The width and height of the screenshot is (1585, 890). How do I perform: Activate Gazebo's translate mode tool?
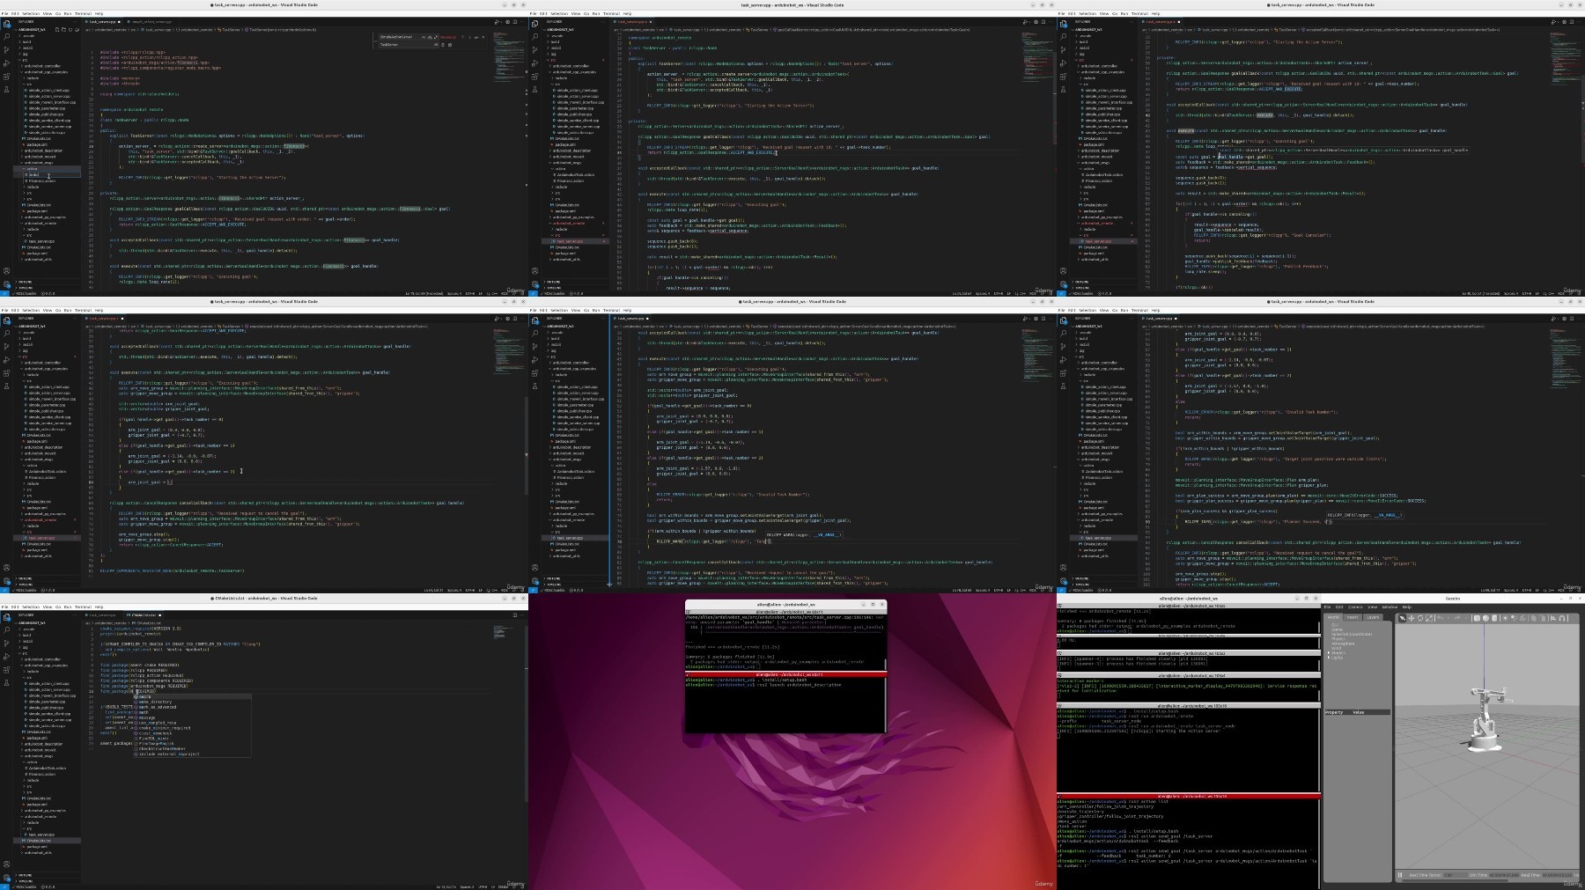pyautogui.click(x=1412, y=618)
